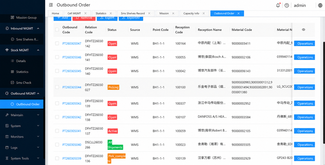This screenshot has width=325, height=165.
Task: Check the row PT260305046 checkbox
Action: (x=57, y=57)
